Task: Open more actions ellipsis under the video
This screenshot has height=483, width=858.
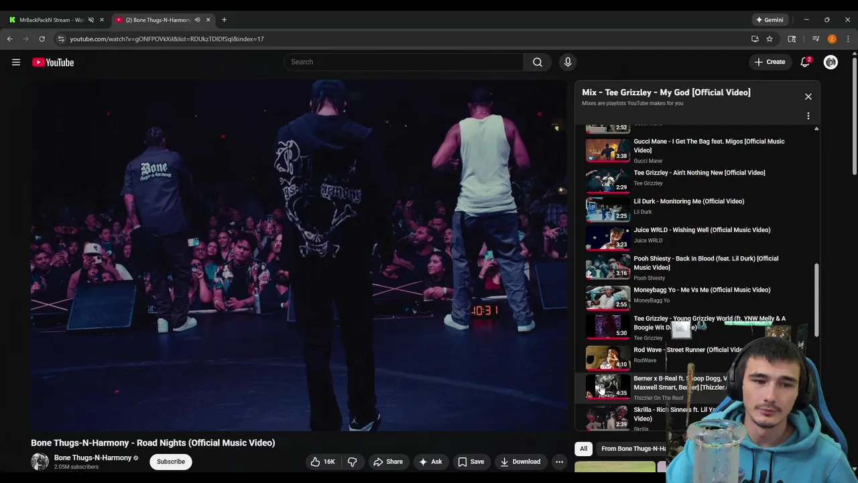Action: (x=559, y=462)
